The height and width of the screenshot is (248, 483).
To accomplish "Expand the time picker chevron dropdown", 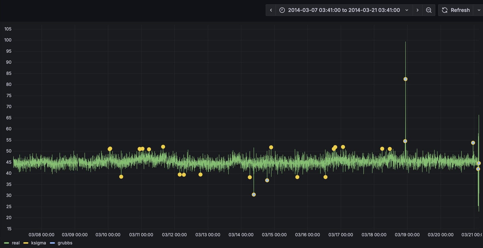I will pyautogui.click(x=407, y=10).
